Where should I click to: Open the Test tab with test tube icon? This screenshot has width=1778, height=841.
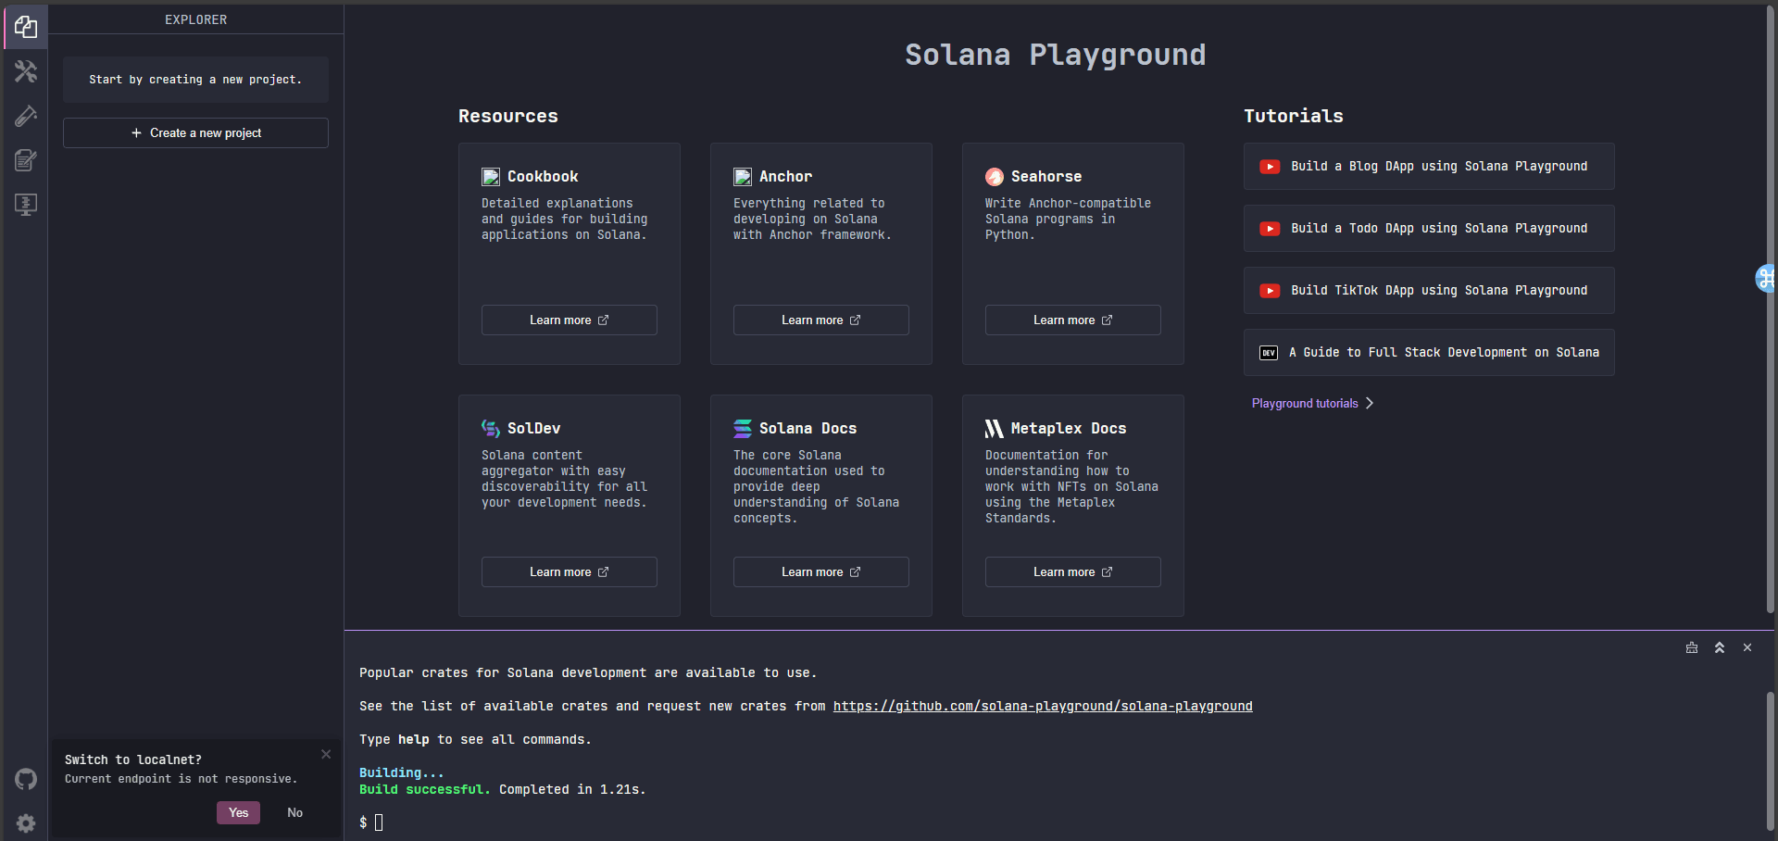pos(26,116)
